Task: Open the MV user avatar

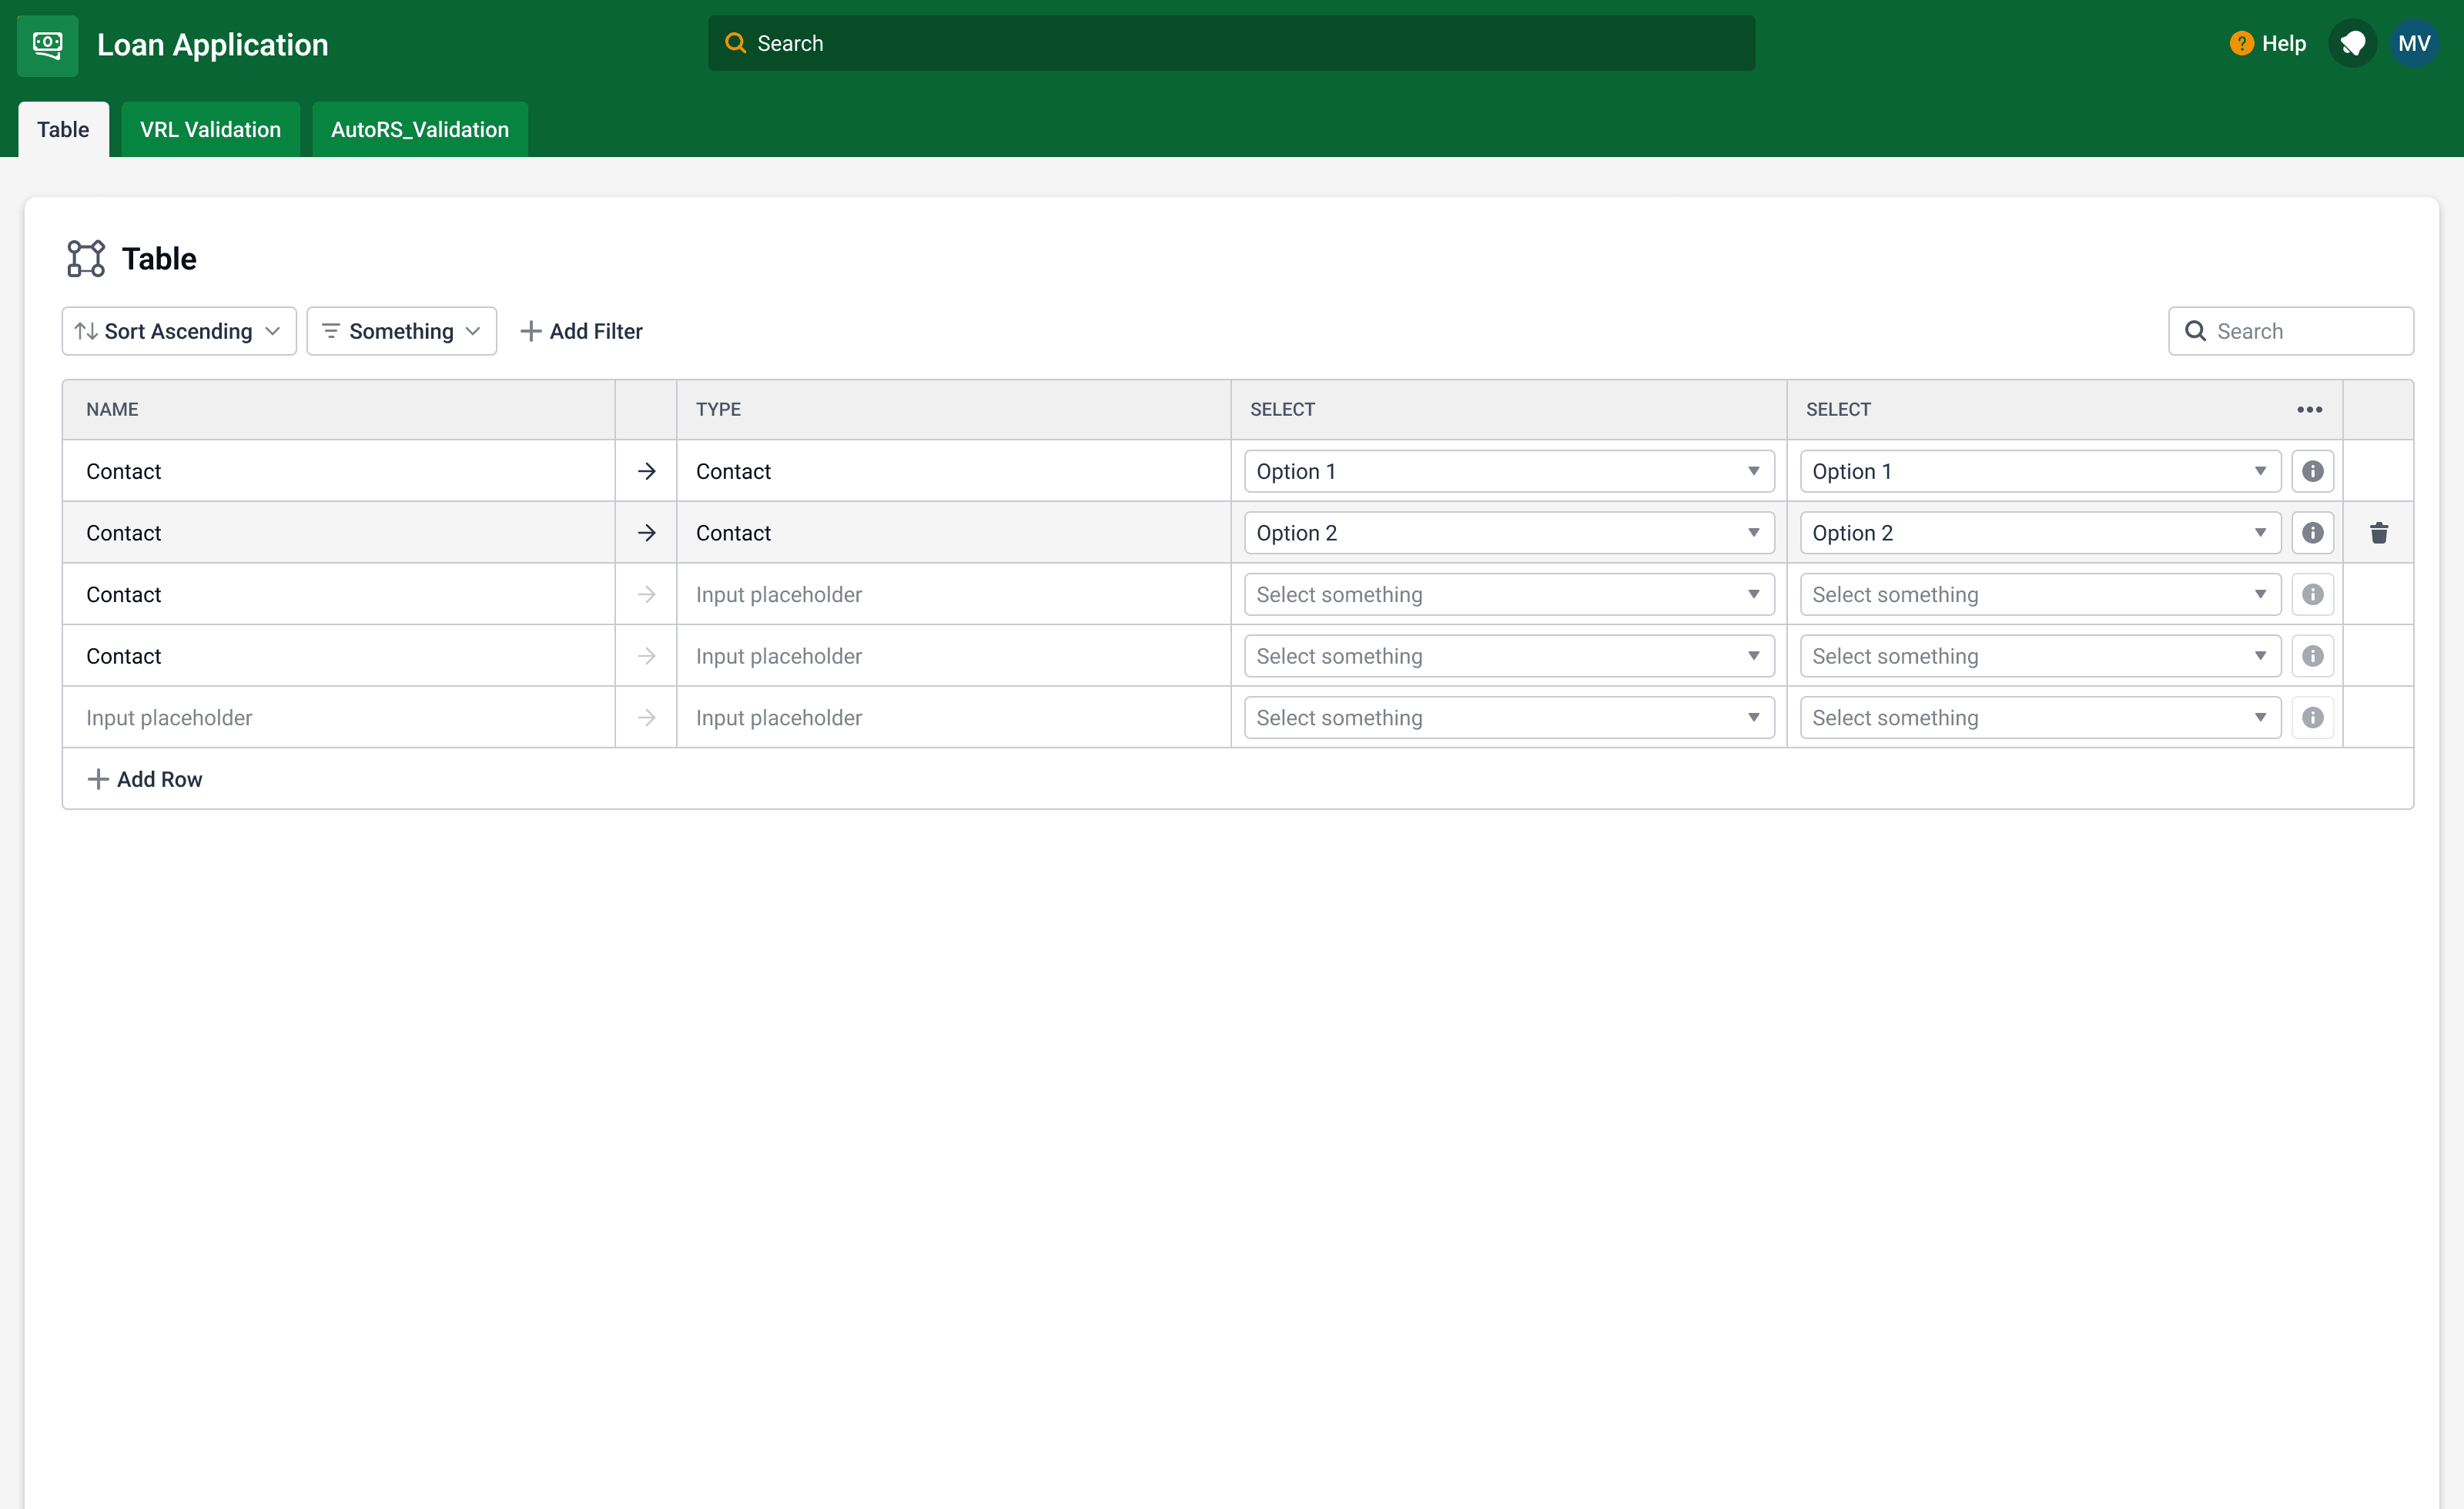Action: coord(2414,44)
